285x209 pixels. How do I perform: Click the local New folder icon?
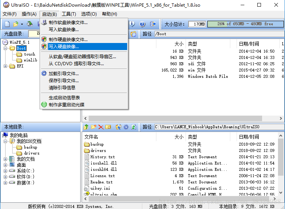[94, 127]
